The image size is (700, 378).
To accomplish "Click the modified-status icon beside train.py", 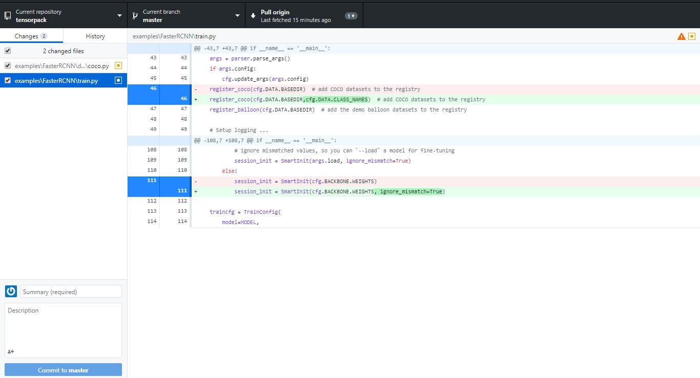I will (x=118, y=80).
